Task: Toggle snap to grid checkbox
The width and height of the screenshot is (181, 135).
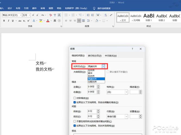Action: 75,126
